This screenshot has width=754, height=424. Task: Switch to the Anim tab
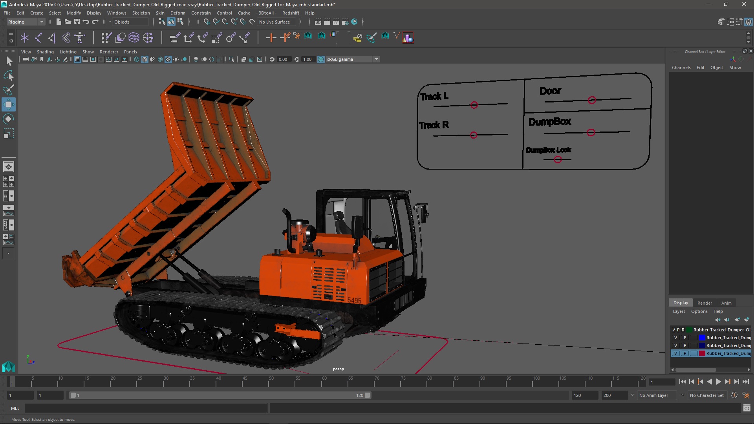point(727,302)
